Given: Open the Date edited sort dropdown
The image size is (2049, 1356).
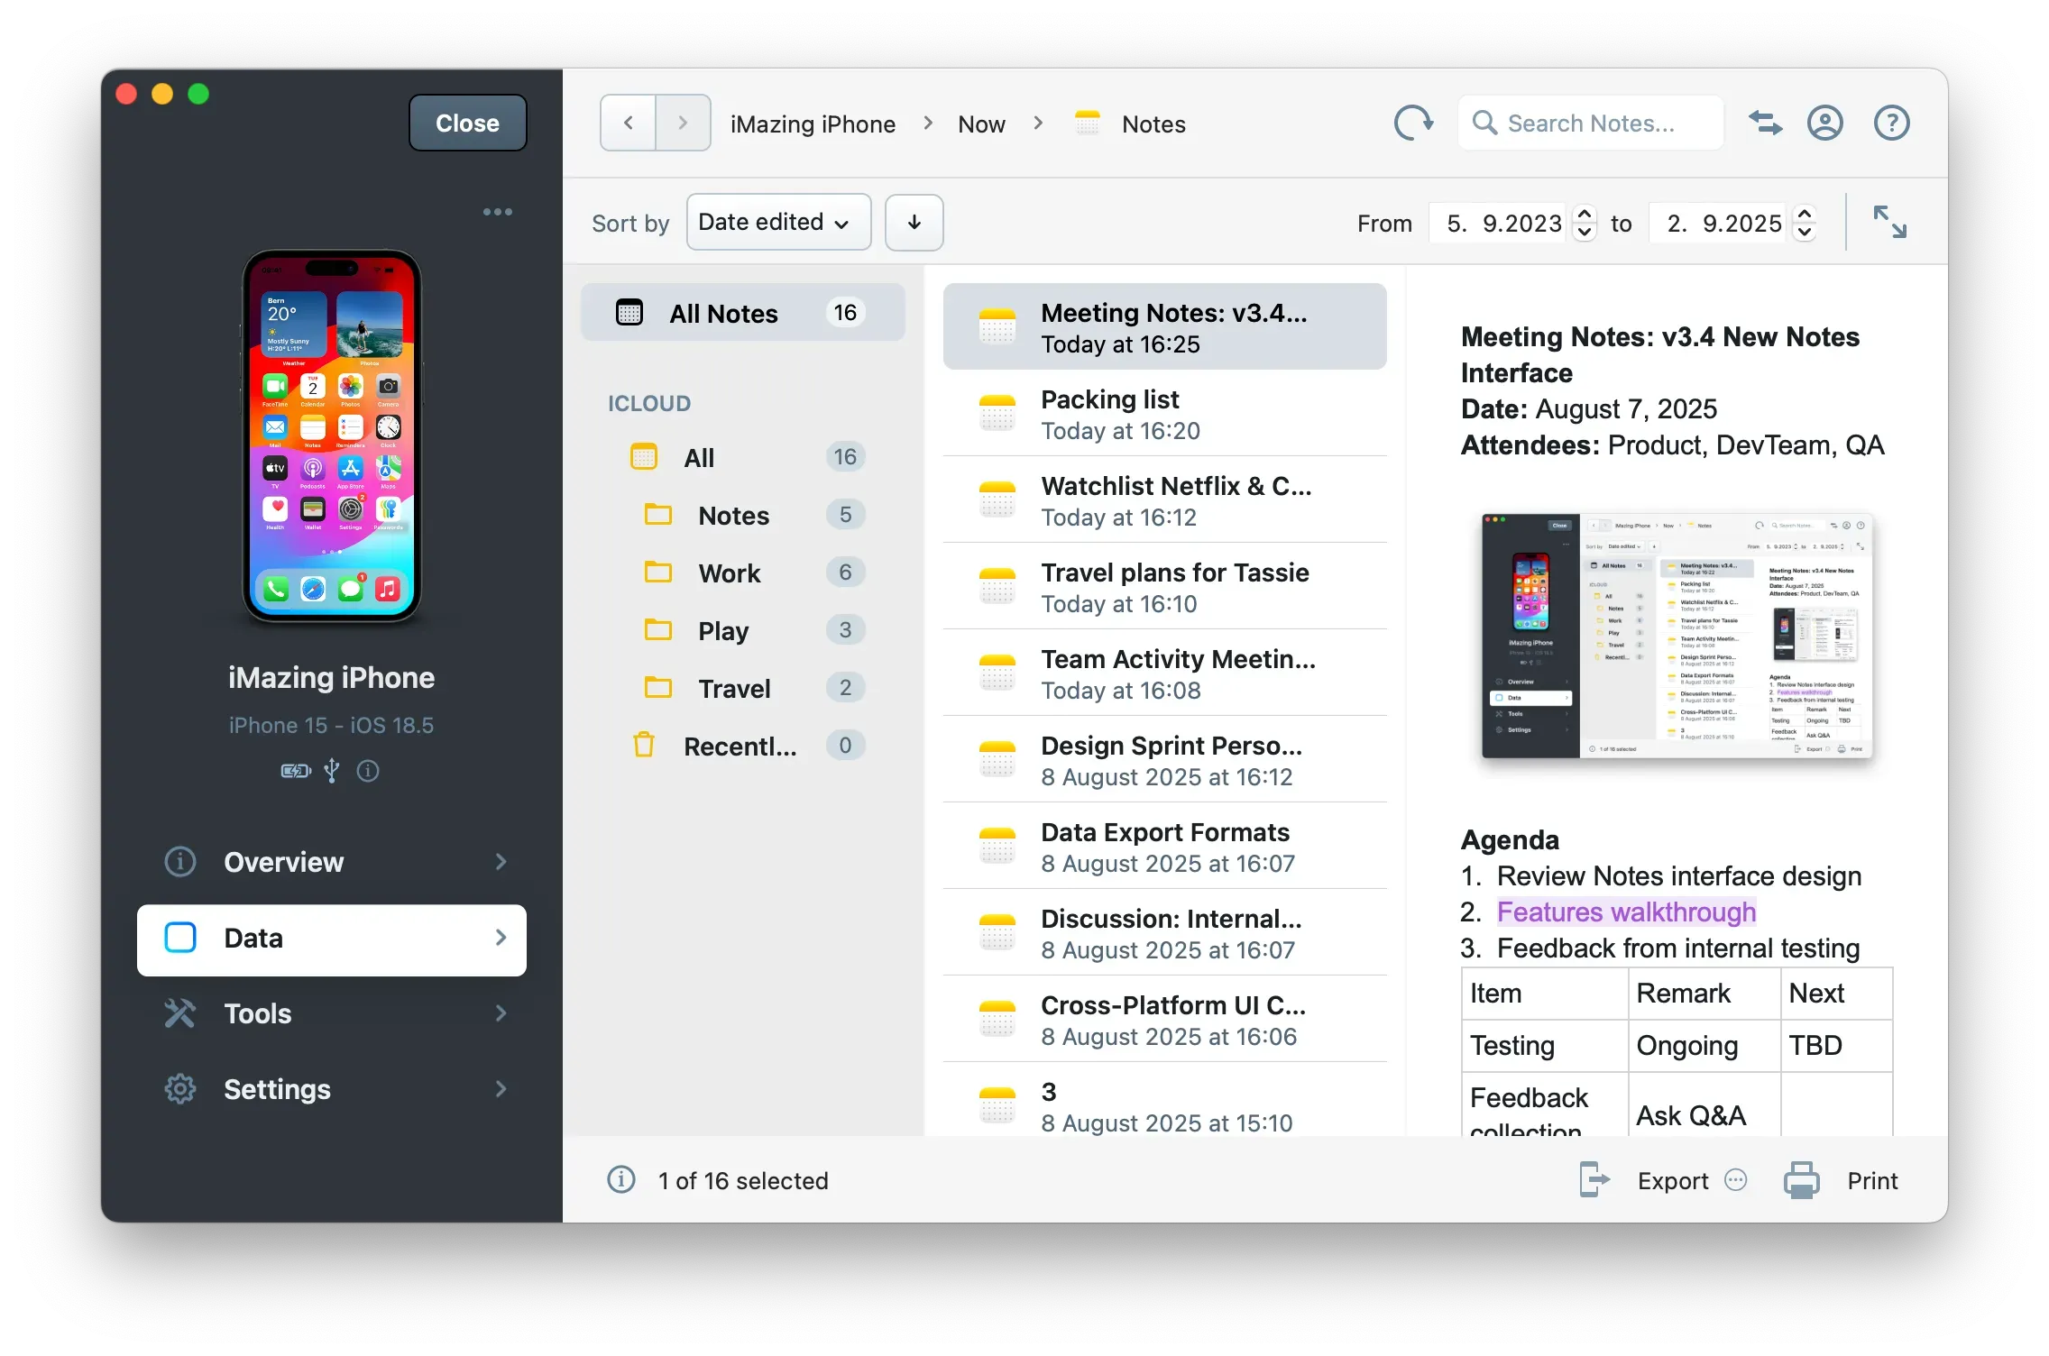Looking at the screenshot, I should coord(777,222).
